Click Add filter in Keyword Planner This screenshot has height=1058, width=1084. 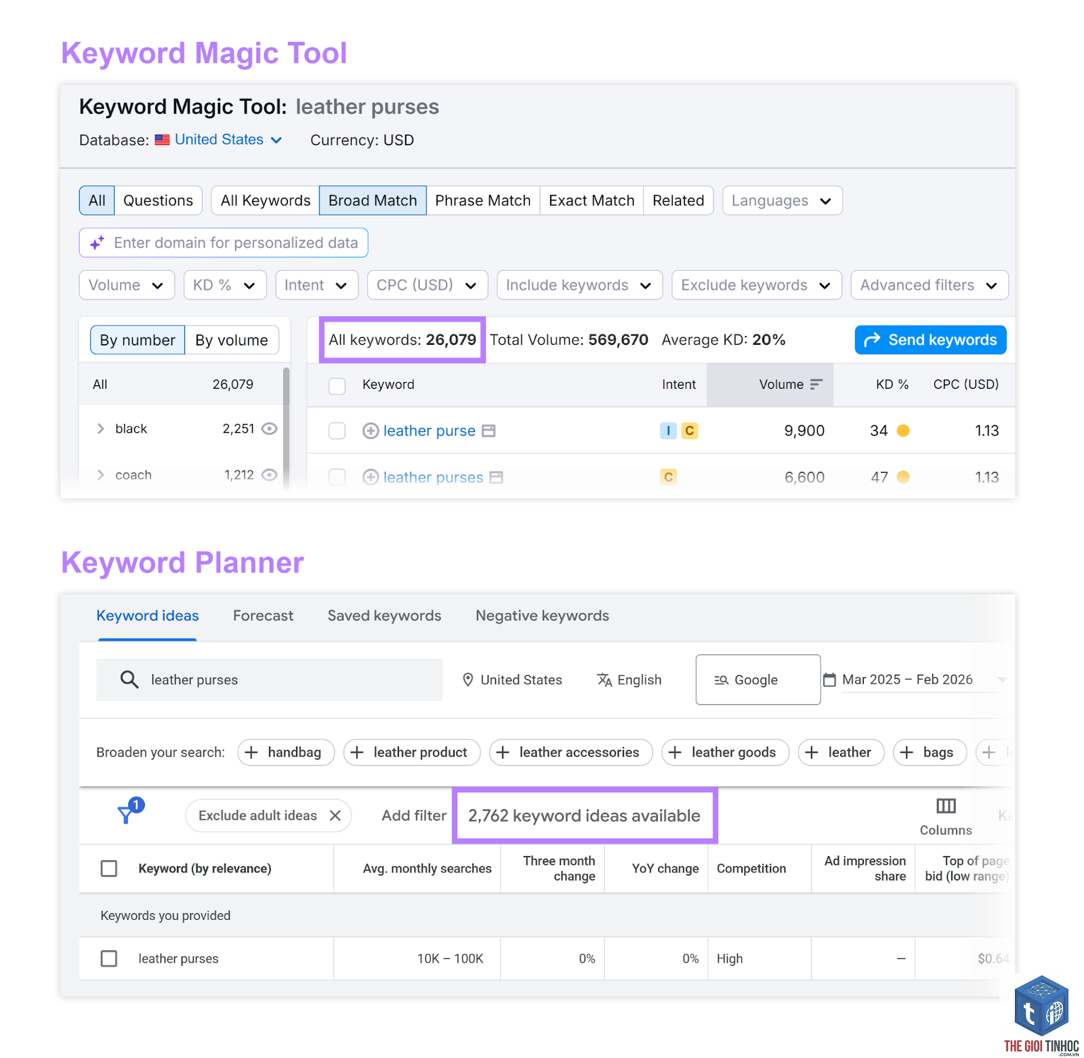click(x=414, y=816)
